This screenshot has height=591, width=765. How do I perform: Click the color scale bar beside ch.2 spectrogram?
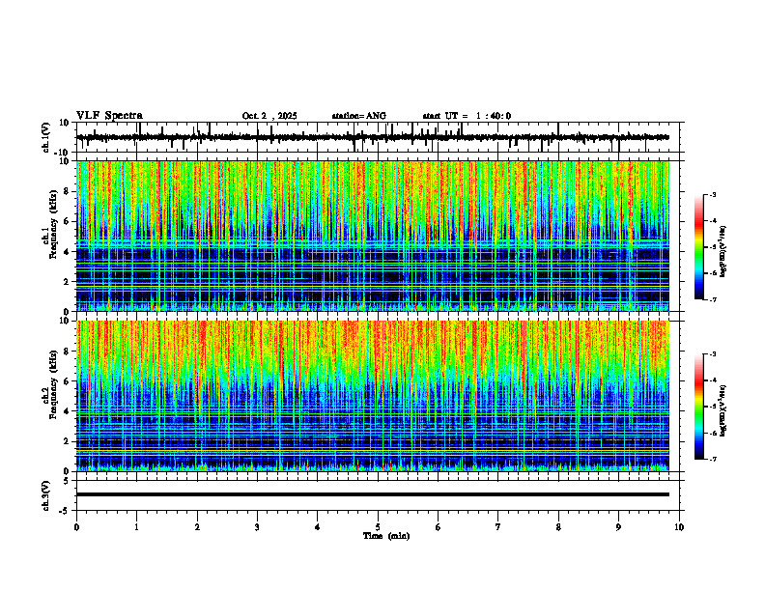coord(699,407)
